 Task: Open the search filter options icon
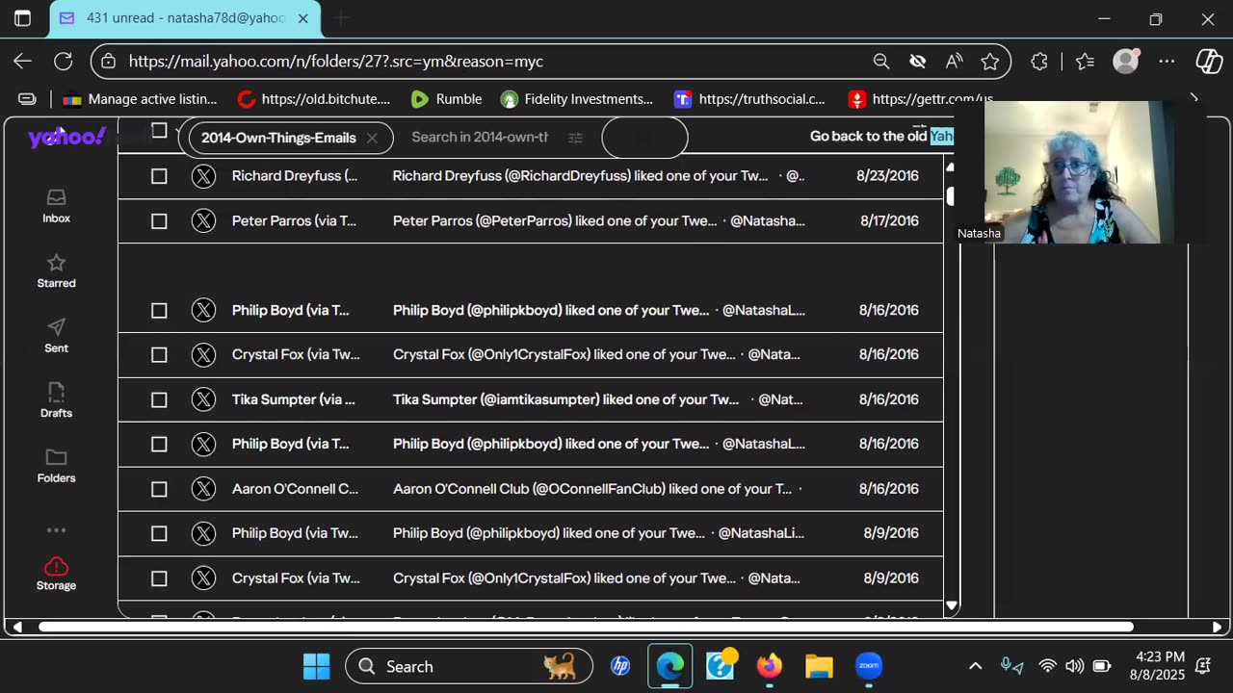click(x=575, y=138)
